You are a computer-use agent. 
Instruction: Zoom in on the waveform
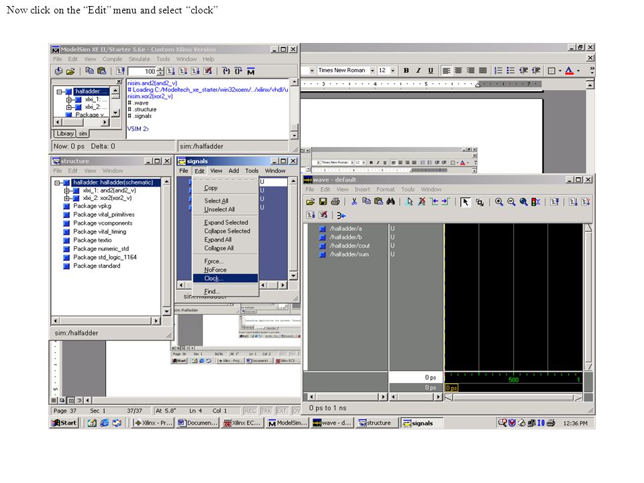499,202
